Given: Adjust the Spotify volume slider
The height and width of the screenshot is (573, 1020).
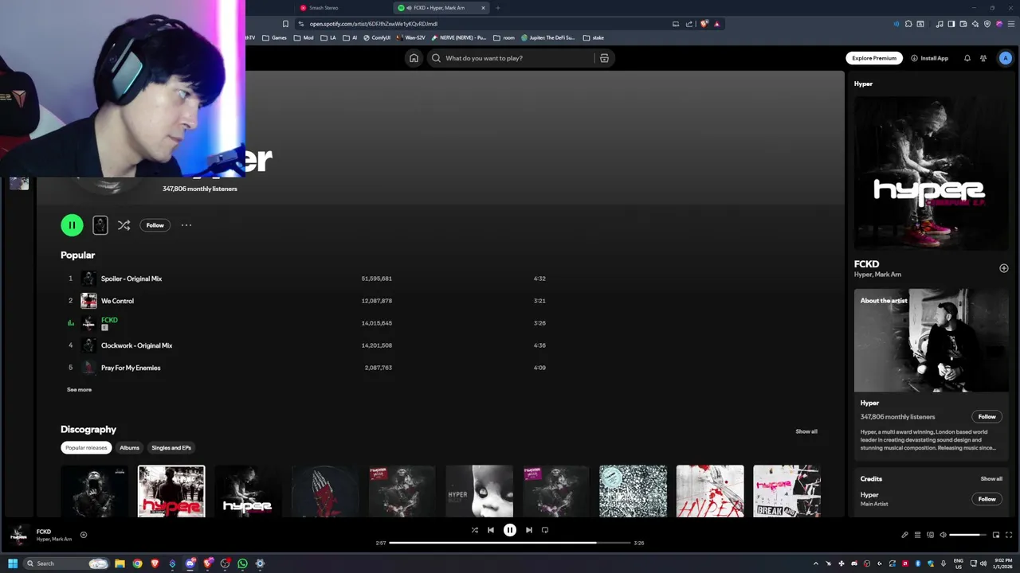Looking at the screenshot, I should (967, 535).
